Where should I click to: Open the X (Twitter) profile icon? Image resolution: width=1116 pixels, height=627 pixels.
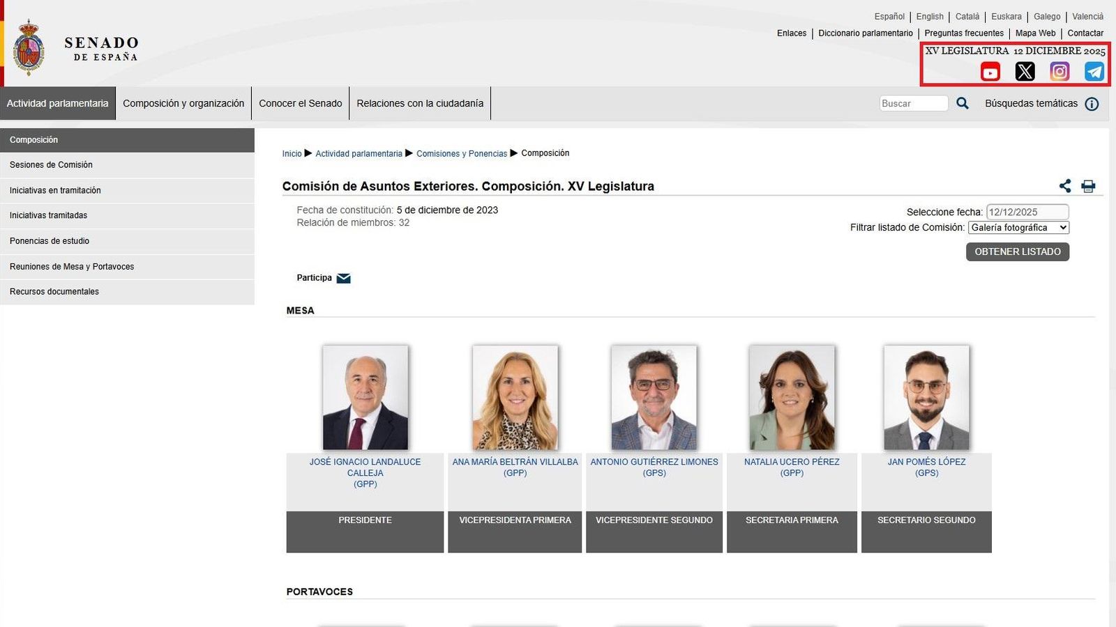click(1025, 71)
